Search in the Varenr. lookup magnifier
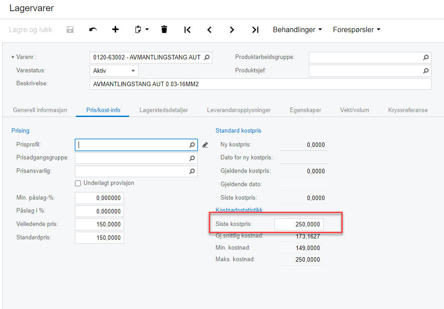 pyautogui.click(x=207, y=58)
